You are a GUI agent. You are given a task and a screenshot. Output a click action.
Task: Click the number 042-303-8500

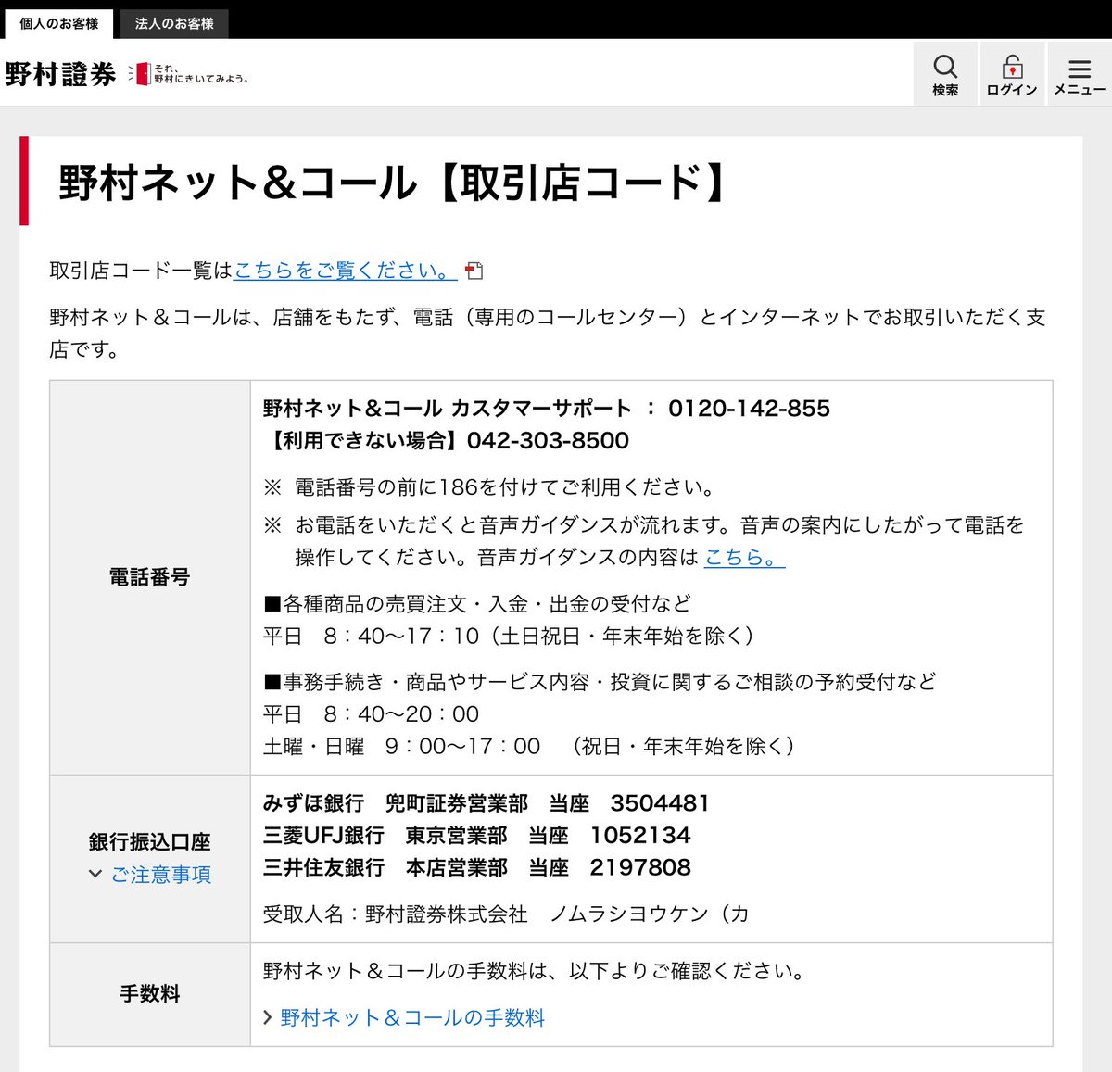[548, 441]
